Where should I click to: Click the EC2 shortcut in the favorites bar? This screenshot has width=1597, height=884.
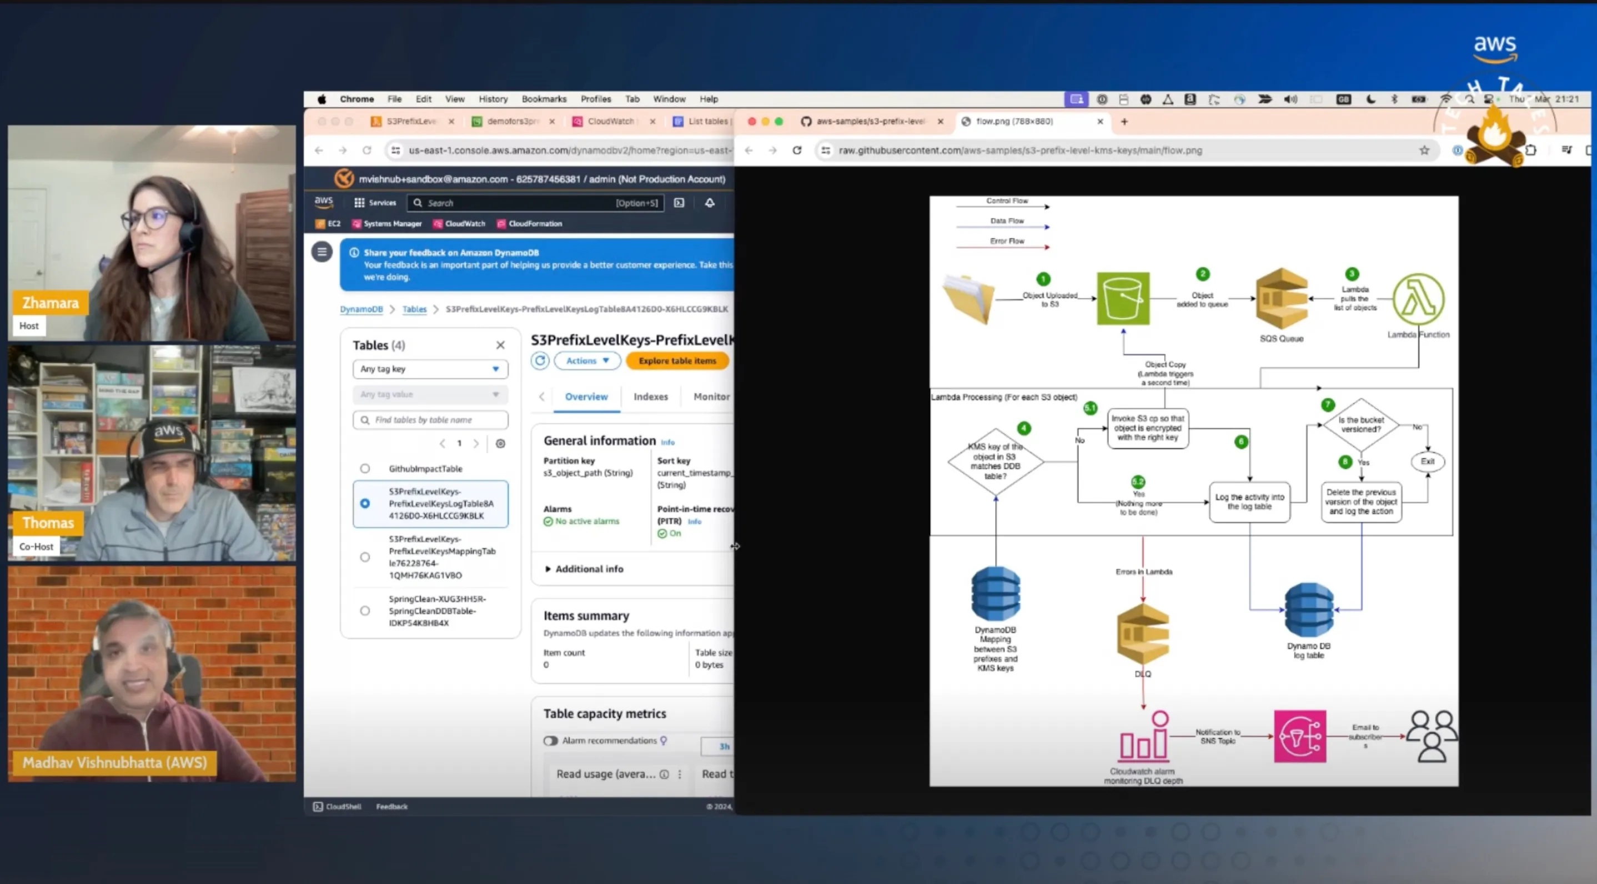(x=328, y=224)
